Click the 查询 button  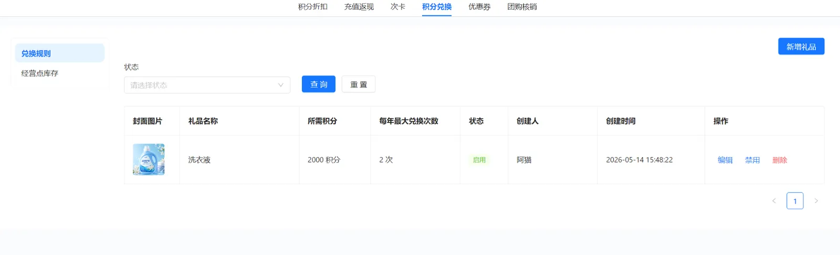coord(319,84)
